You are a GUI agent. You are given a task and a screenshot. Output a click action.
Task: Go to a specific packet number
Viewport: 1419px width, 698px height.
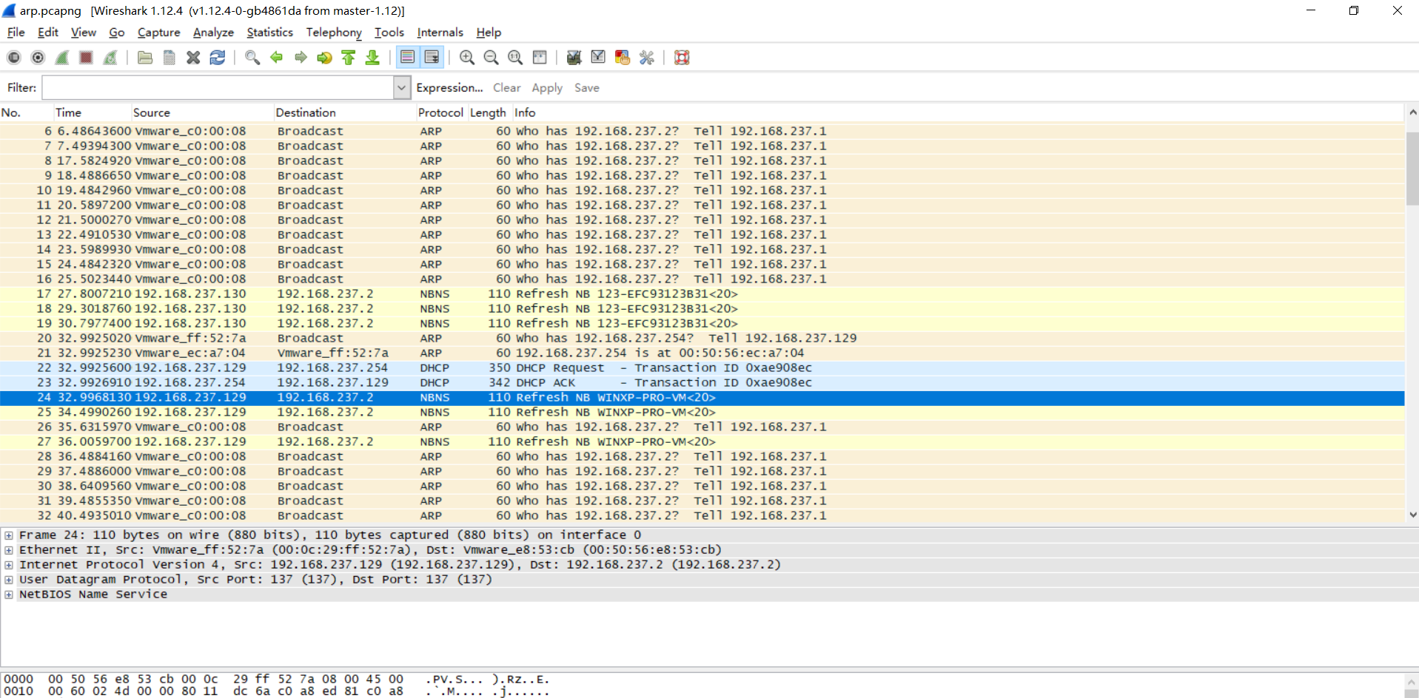(324, 58)
